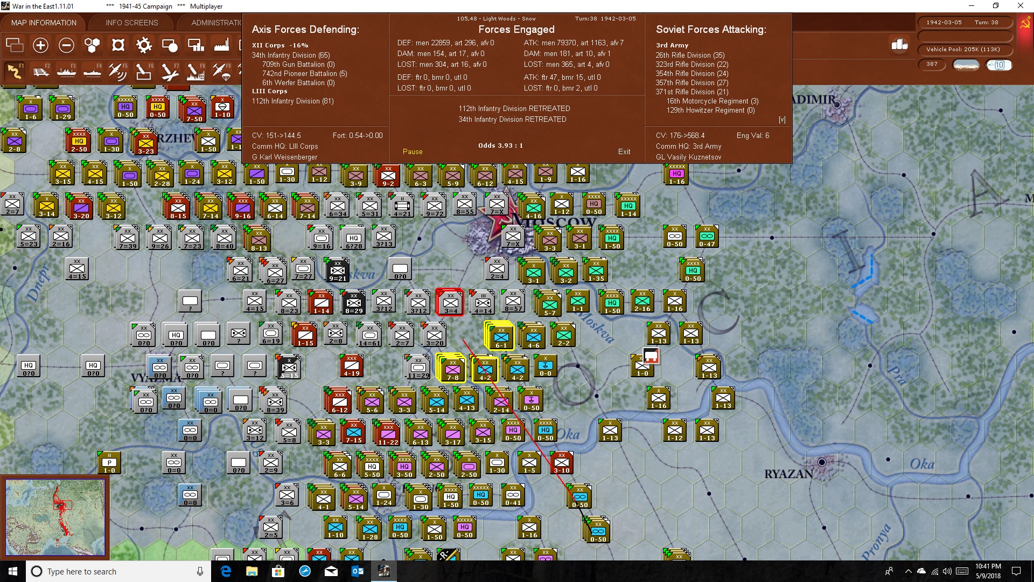The width and height of the screenshot is (1034, 582).
Task: Select the yellow-highlighted 7-8 unit
Action: [x=452, y=369]
